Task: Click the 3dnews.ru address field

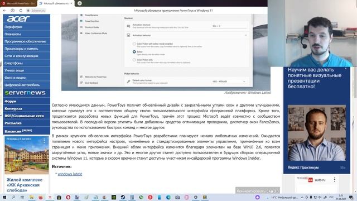Action: point(38,11)
